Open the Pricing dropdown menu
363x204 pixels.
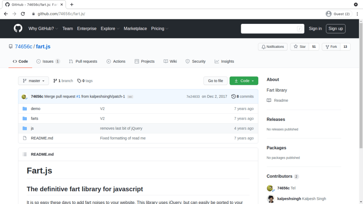(x=160, y=28)
